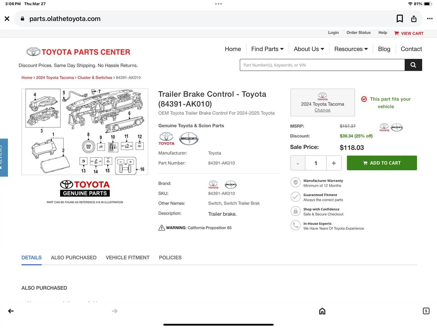This screenshot has height=328, width=437.
Task: Click the View Cart link text
Action: click(x=412, y=33)
